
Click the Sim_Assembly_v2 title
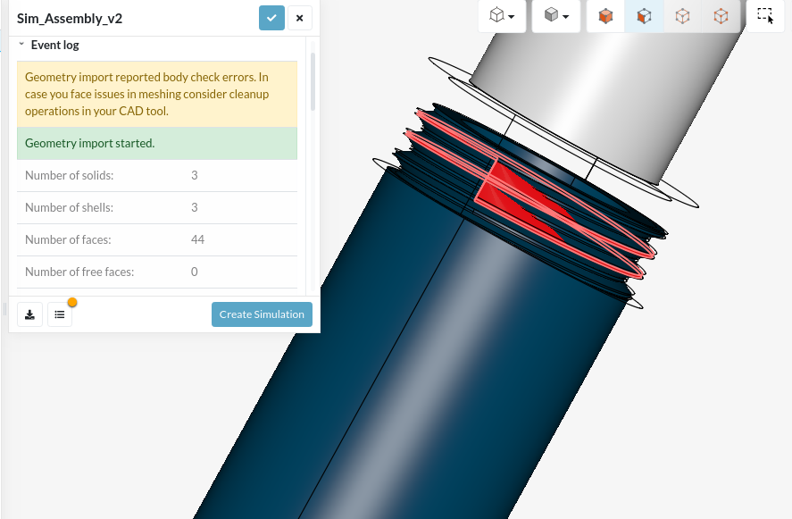[x=70, y=19]
